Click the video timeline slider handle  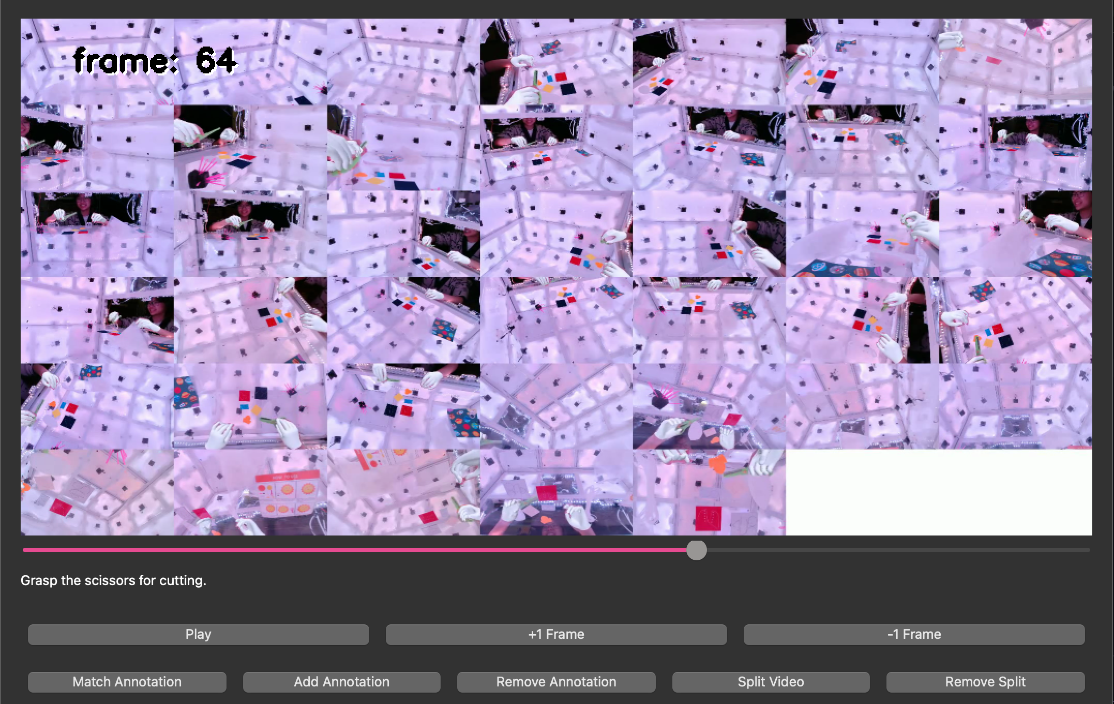click(x=696, y=550)
